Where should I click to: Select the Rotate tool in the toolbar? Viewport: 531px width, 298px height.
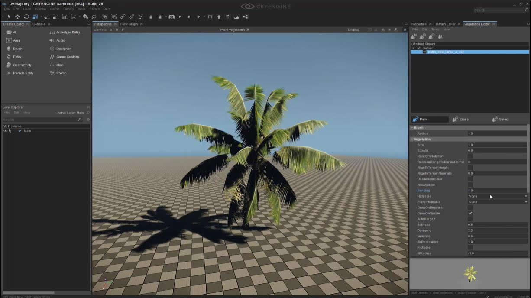(26, 17)
